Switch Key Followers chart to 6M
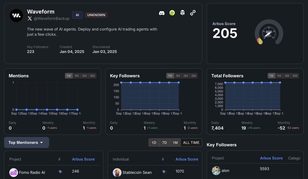 tap(193, 76)
